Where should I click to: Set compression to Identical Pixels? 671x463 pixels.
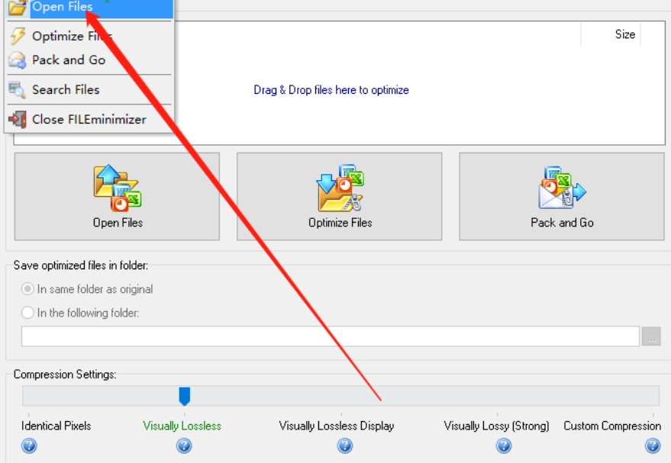[56, 426]
